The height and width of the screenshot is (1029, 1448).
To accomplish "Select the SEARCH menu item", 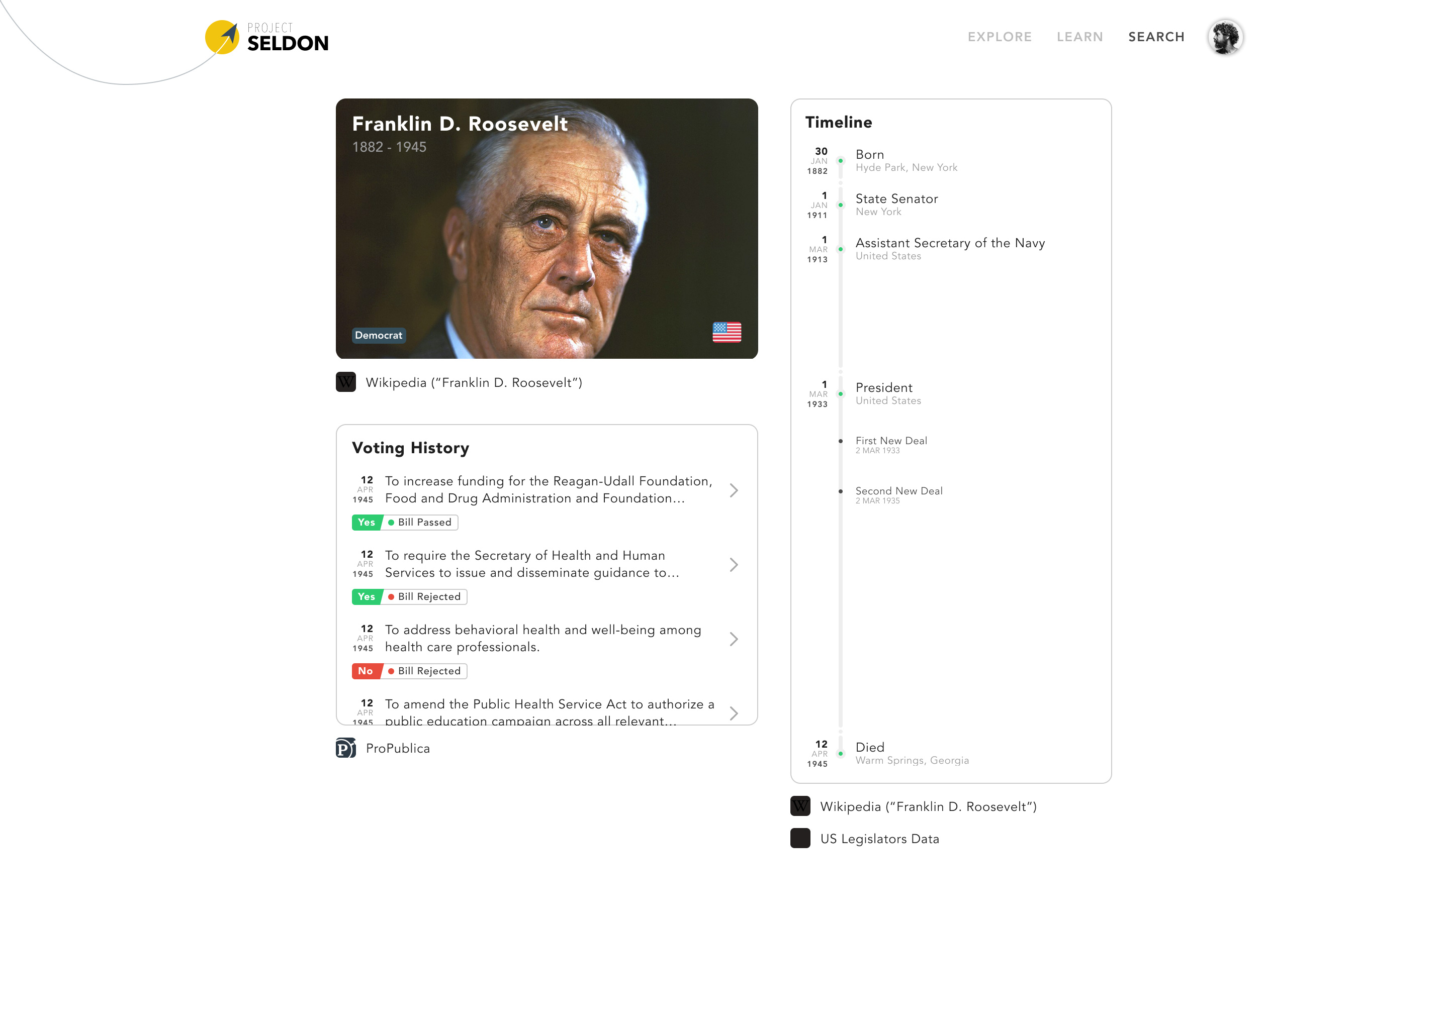I will [1156, 37].
